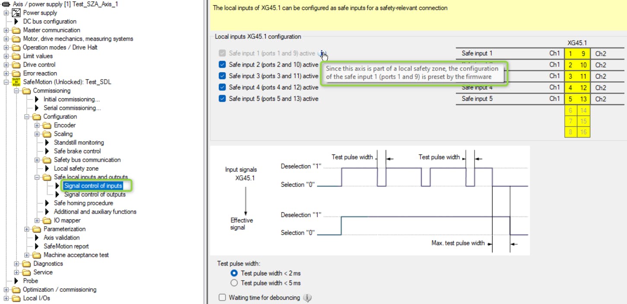This screenshot has height=304, width=627.
Task: Click the Safety bus communication folder icon
Action: [48, 160]
